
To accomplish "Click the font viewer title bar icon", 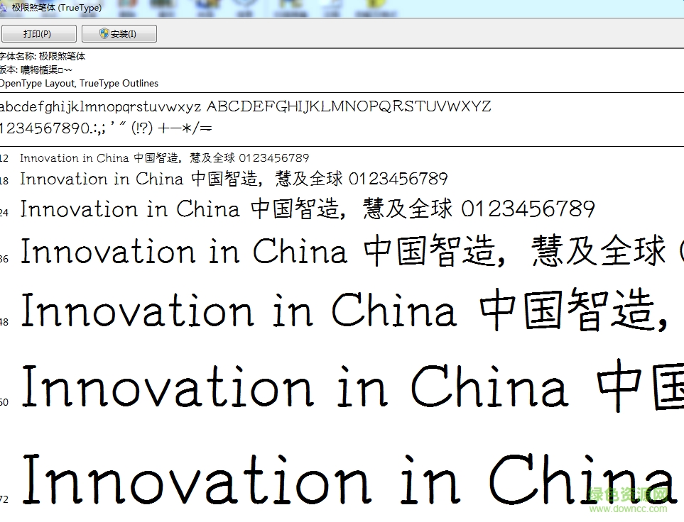I will point(3,7).
